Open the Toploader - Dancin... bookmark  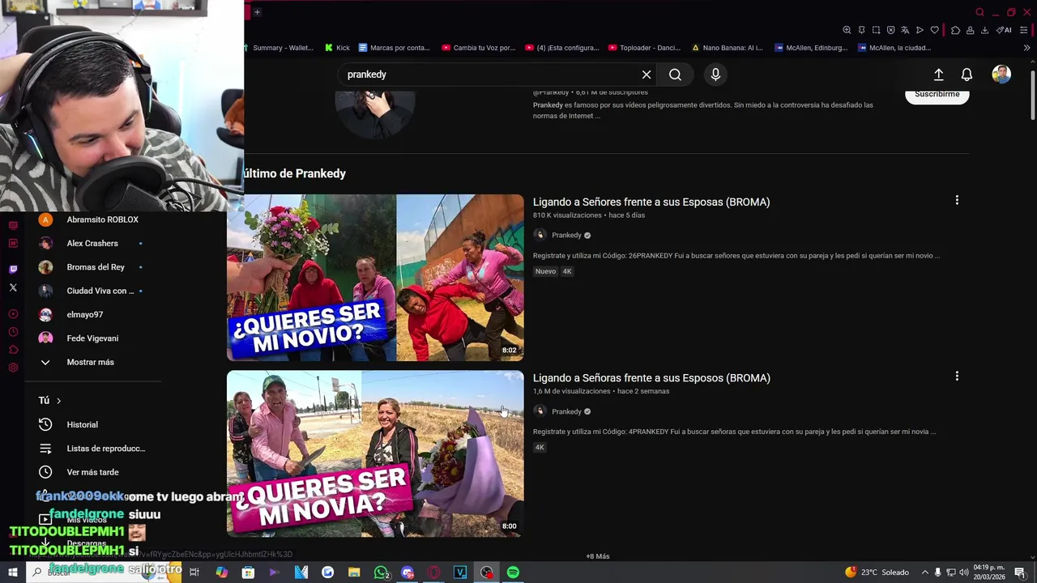tap(645, 48)
